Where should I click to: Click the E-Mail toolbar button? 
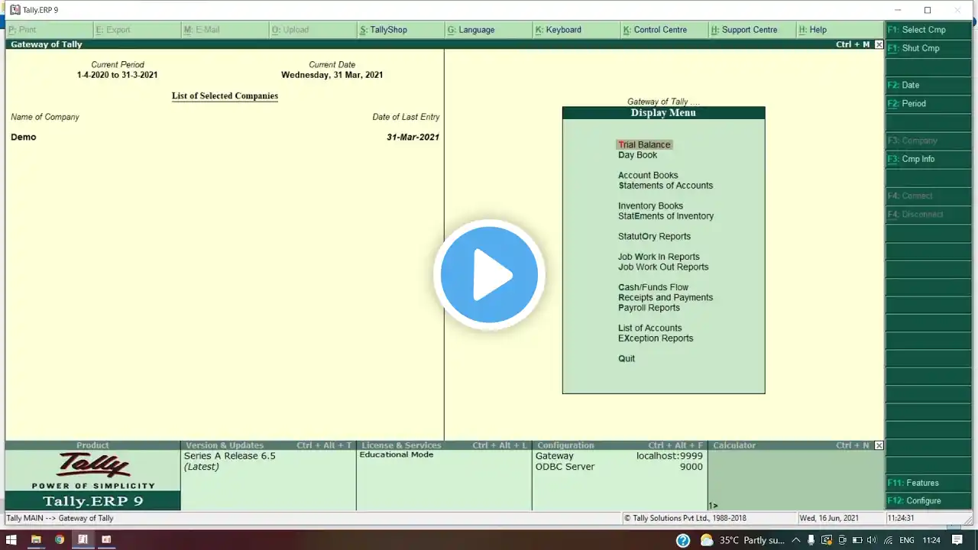(225, 30)
